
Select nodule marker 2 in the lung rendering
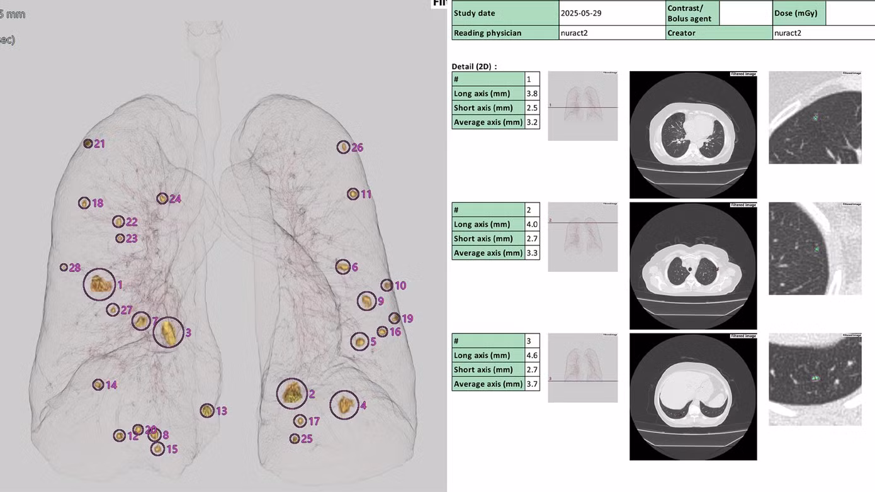(292, 394)
